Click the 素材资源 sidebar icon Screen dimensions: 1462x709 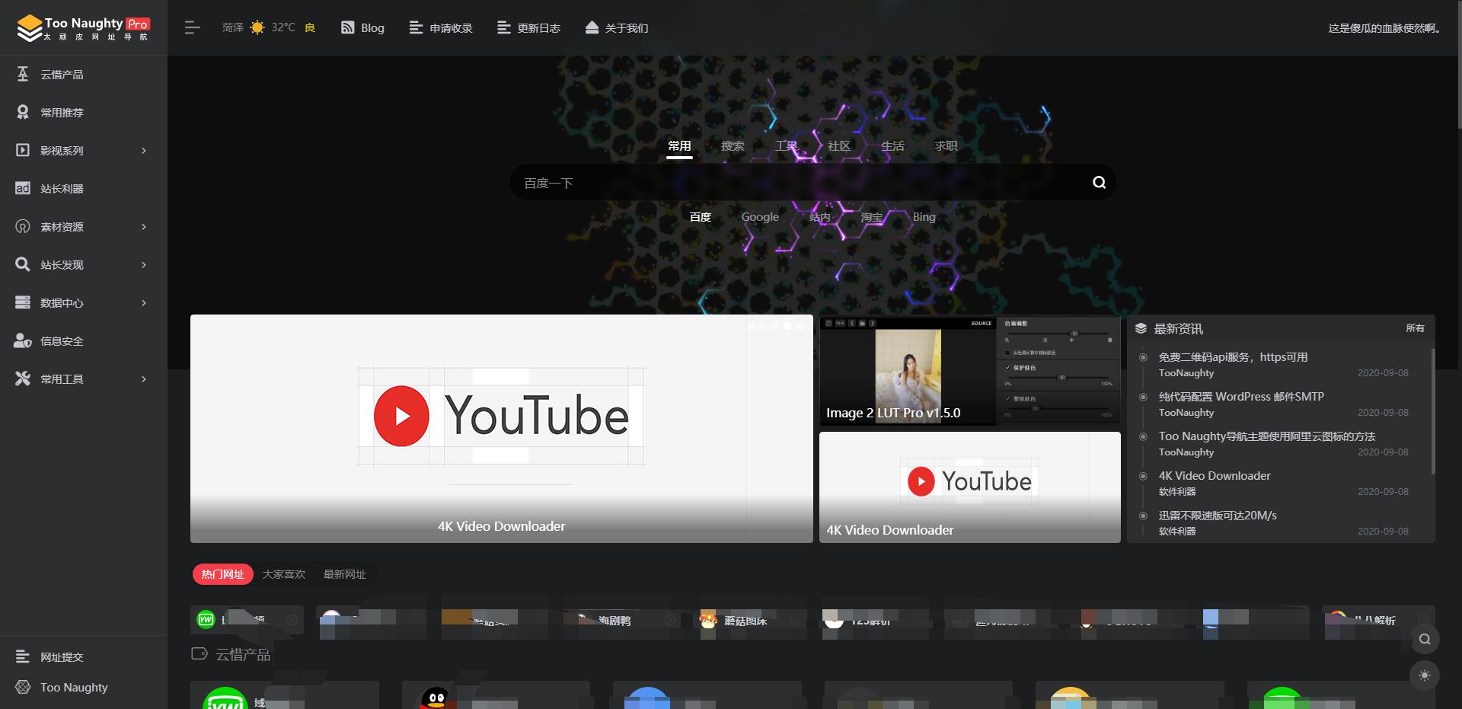(23, 226)
